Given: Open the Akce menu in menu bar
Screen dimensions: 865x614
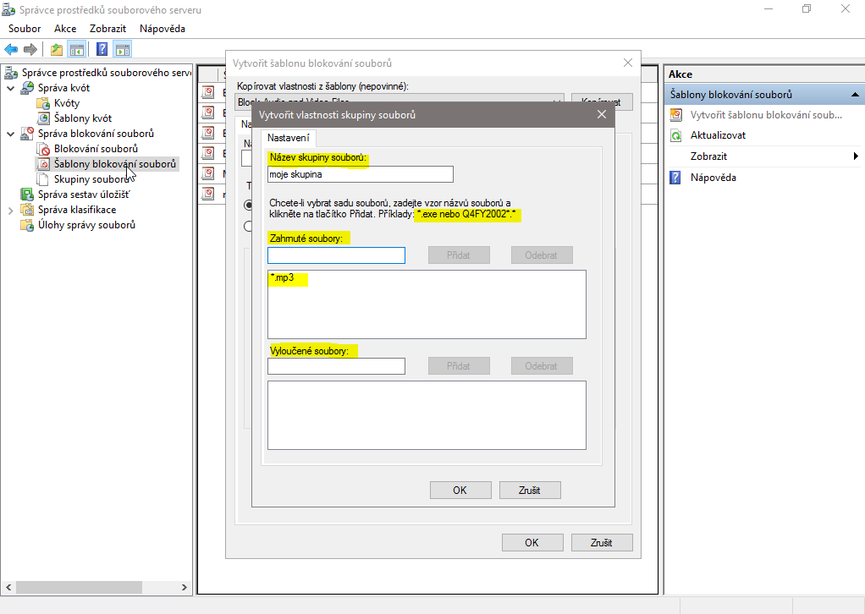Looking at the screenshot, I should [x=65, y=29].
